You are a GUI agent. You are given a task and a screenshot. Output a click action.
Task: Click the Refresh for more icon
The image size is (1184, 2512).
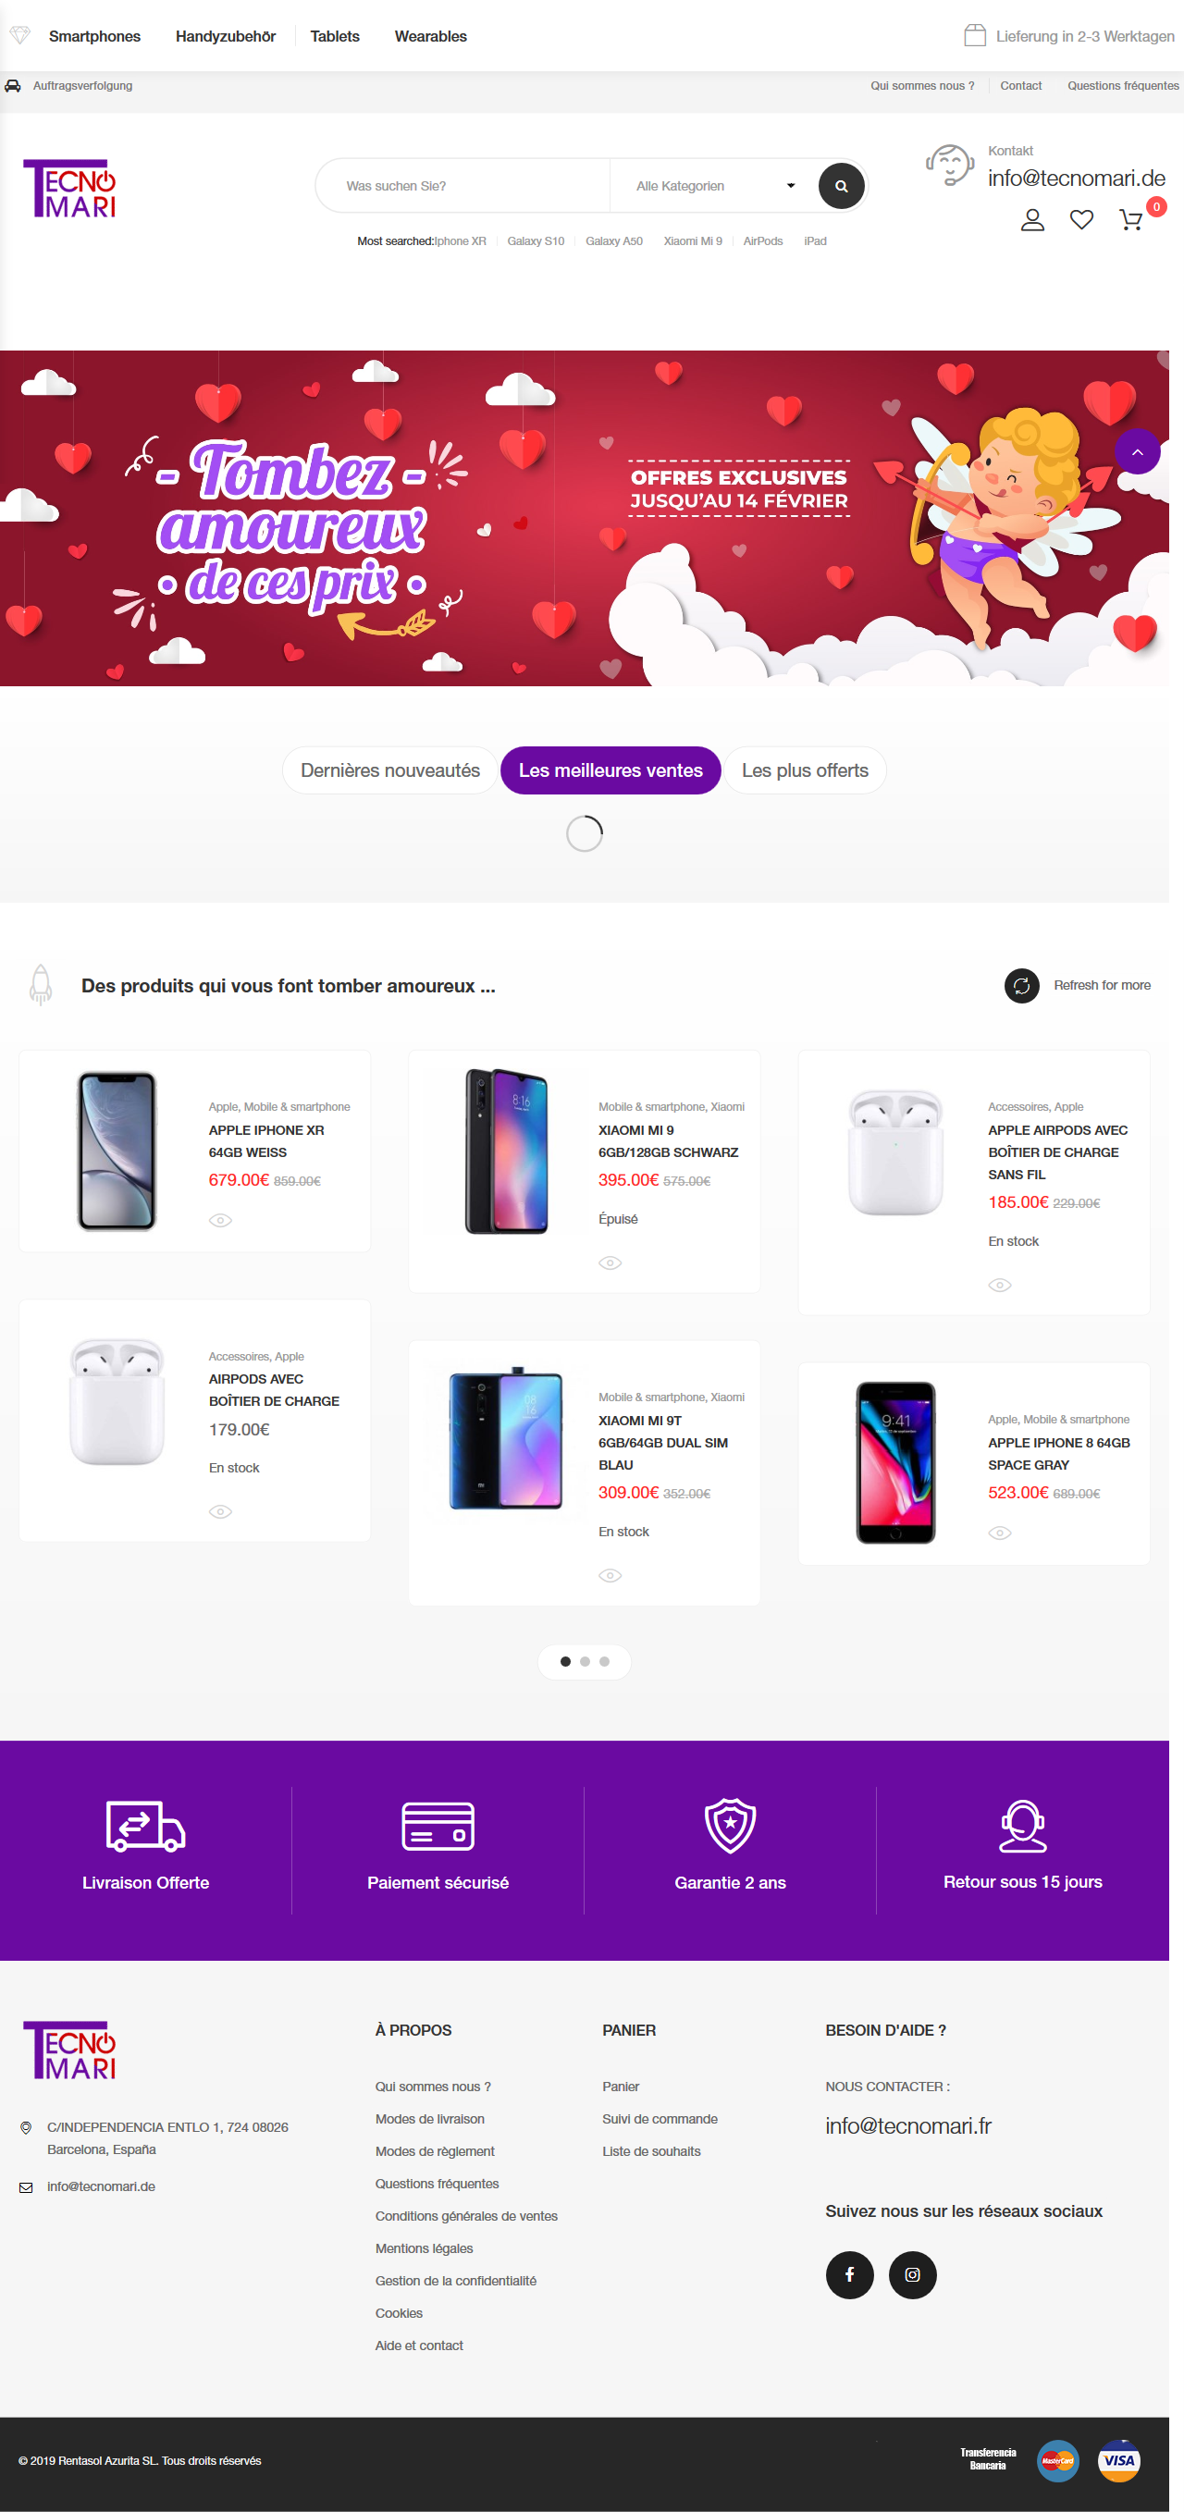pyautogui.click(x=1021, y=985)
